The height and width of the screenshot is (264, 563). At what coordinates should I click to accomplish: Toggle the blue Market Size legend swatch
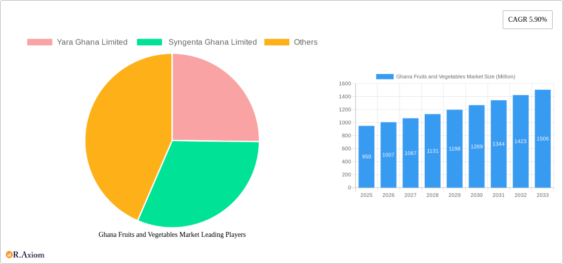(x=385, y=76)
